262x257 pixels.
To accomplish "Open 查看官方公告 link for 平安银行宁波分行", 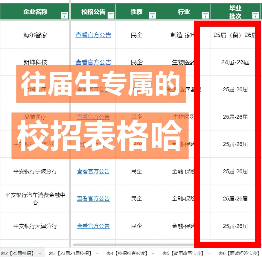I will pos(93,171).
